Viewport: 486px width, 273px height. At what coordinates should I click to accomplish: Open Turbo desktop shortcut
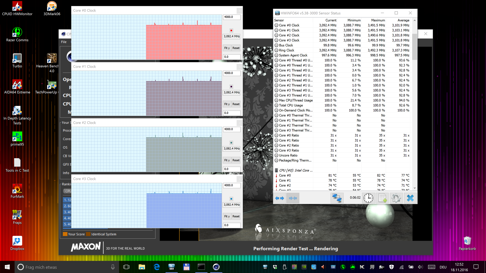click(x=17, y=61)
